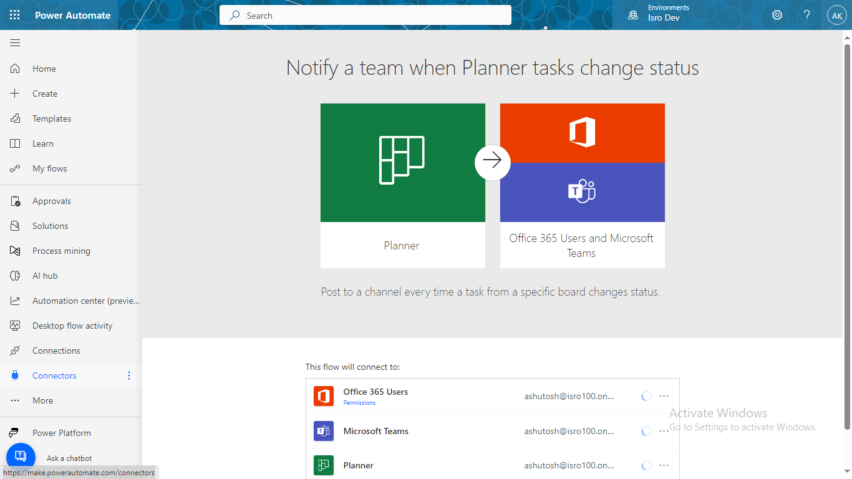This screenshot has height=479, width=852.
Task: Click the green Planner connector tile
Action: coord(402,163)
